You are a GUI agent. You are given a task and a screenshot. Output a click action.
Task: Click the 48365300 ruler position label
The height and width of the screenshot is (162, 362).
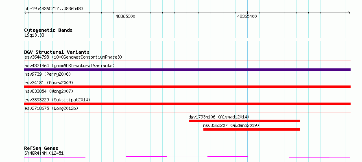125,16
